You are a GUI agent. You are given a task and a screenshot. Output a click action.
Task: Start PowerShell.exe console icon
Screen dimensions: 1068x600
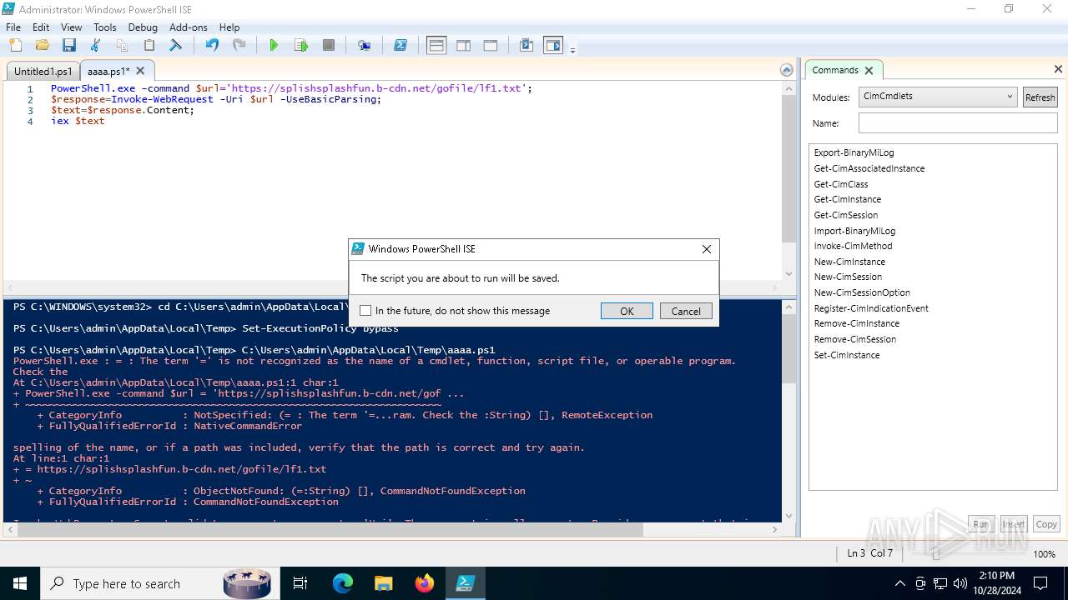400,46
